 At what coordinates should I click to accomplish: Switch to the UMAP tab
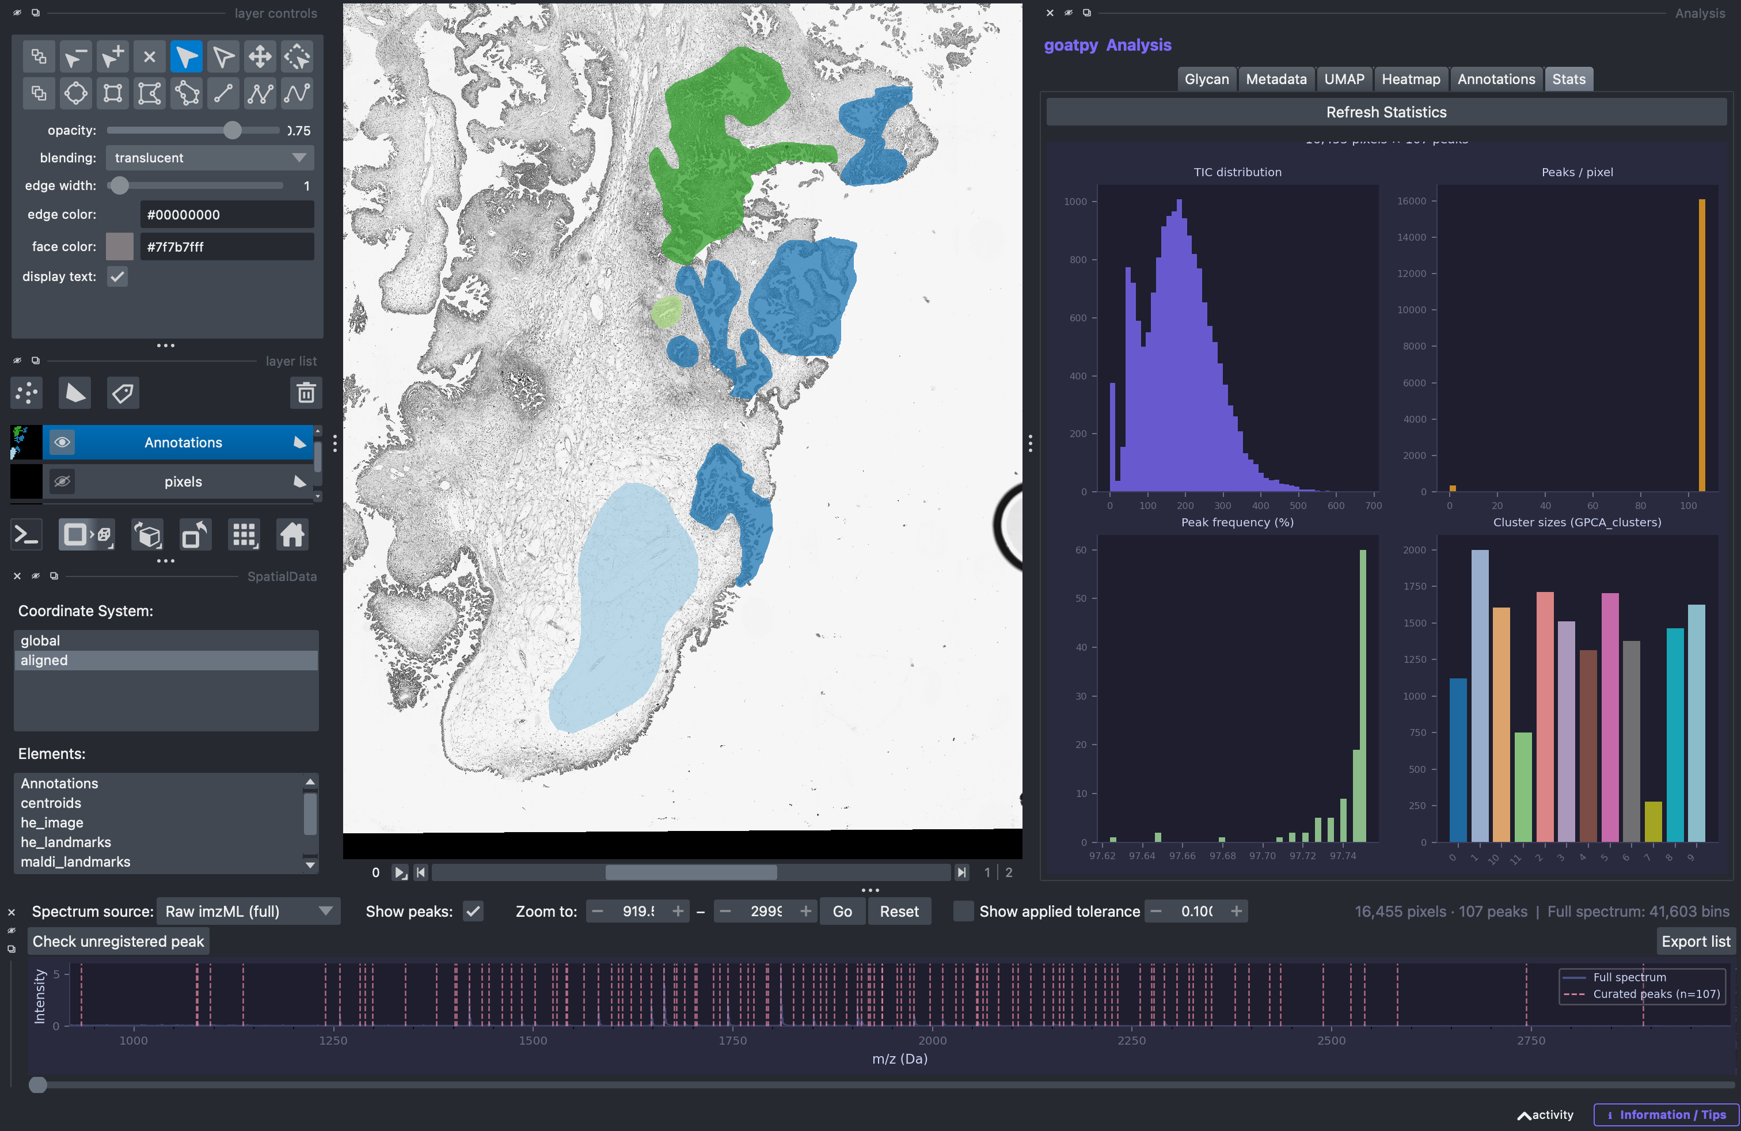click(x=1344, y=79)
